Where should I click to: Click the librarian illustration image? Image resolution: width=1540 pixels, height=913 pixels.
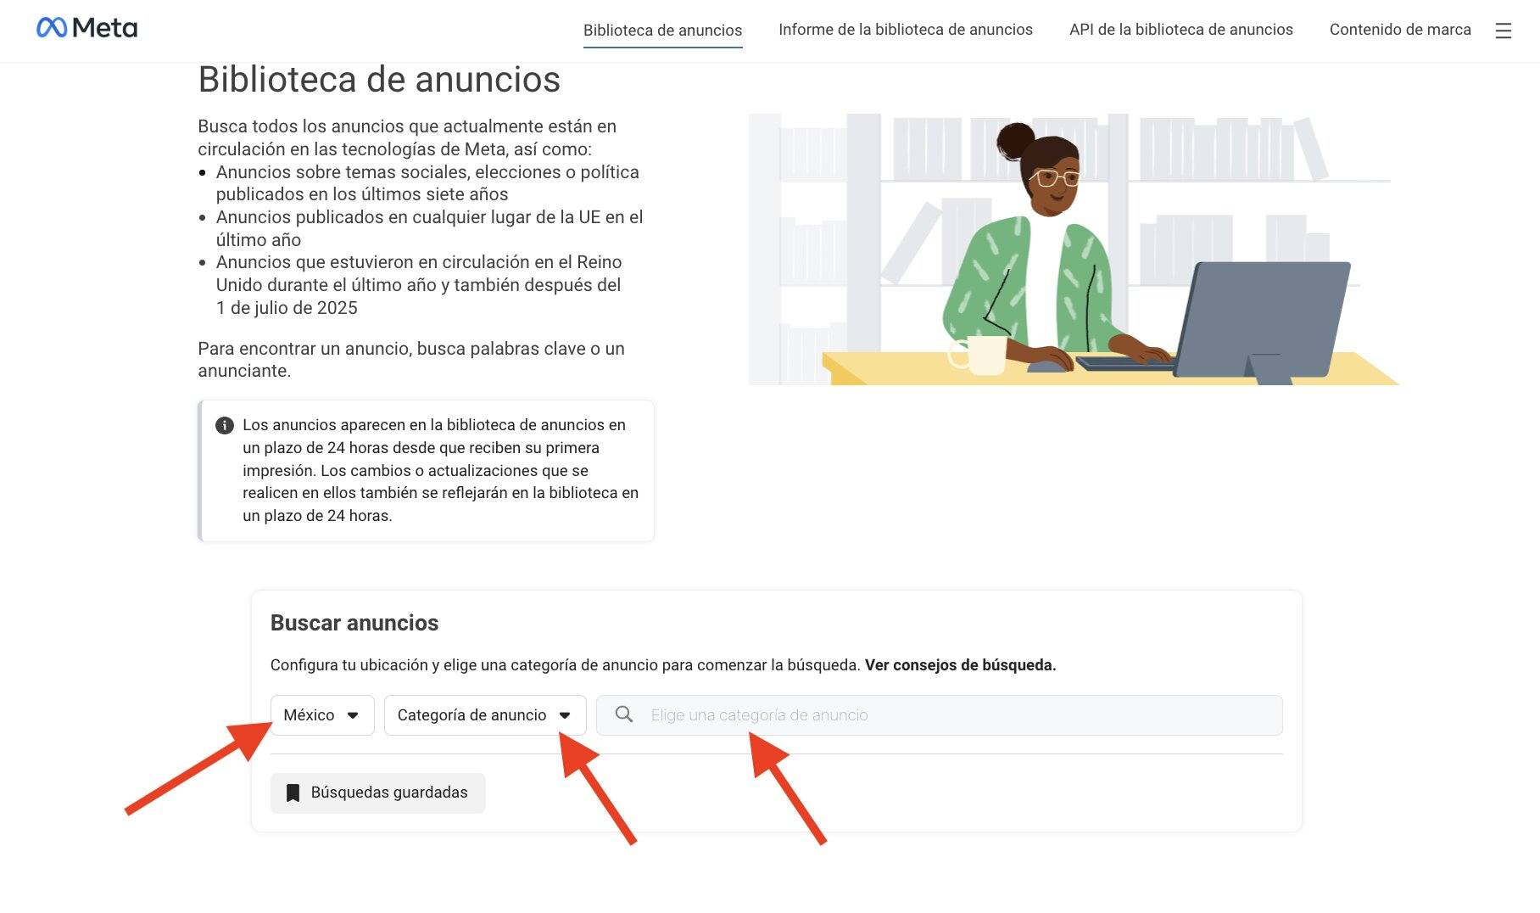[x=1073, y=249]
